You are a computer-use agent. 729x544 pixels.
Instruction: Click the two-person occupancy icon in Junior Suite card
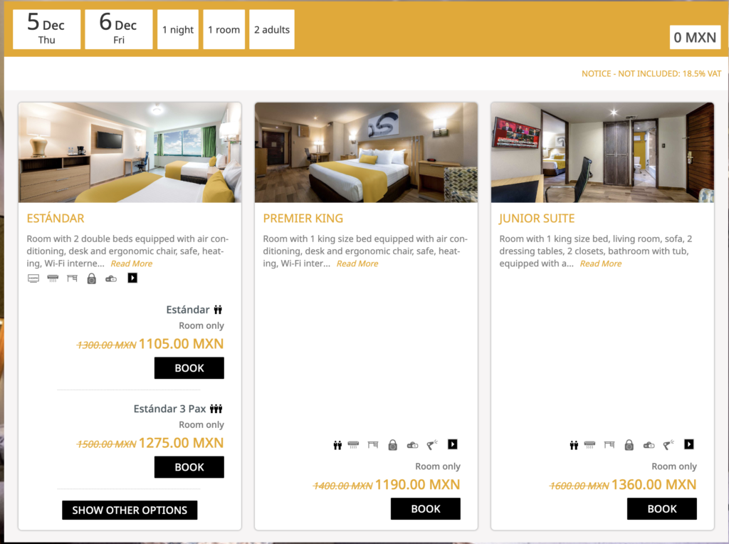click(x=575, y=445)
